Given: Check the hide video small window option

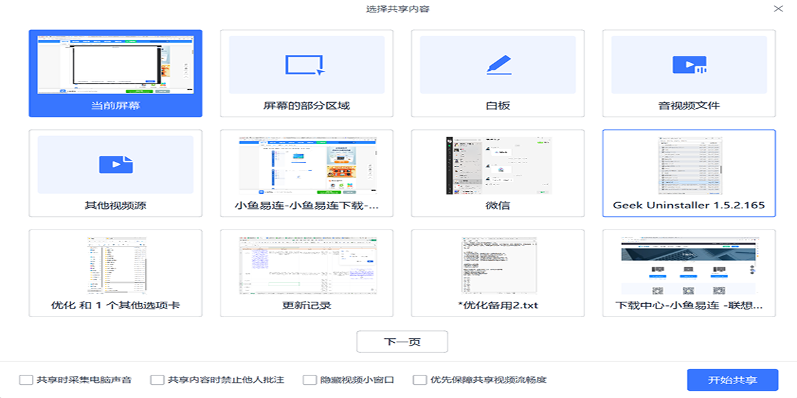Looking at the screenshot, I should click(310, 380).
